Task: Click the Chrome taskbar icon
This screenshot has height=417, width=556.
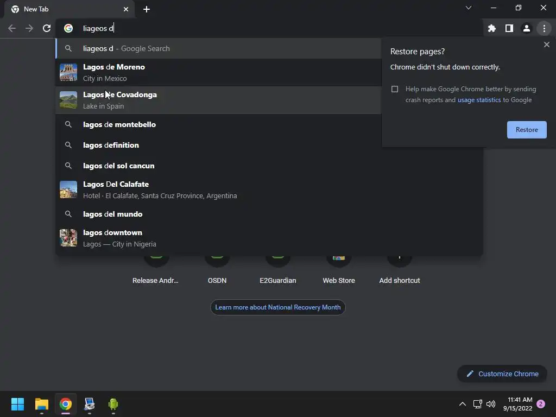Action: [65, 404]
